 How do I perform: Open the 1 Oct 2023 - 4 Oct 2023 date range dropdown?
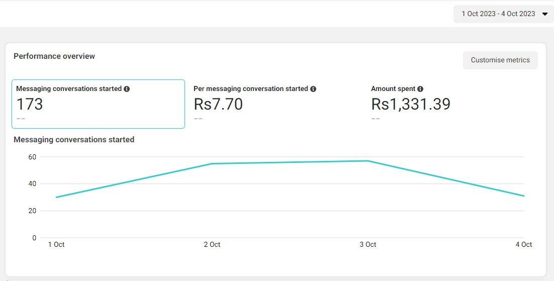tap(503, 14)
